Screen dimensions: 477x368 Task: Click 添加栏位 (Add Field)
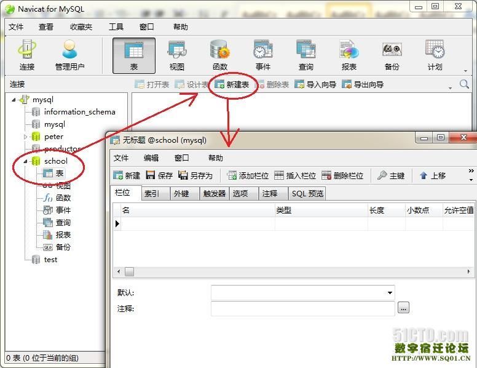click(x=248, y=175)
